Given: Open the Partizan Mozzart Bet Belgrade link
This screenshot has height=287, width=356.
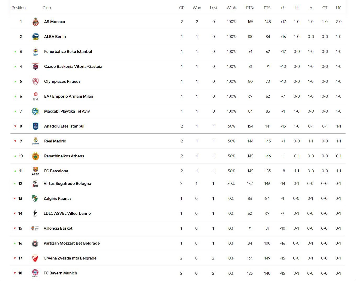Looking at the screenshot, I should 71,243.
